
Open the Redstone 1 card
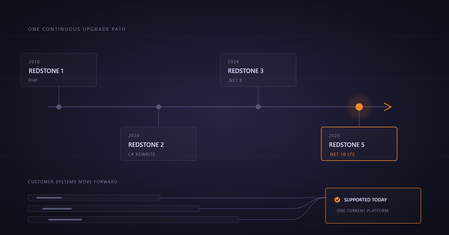point(59,70)
